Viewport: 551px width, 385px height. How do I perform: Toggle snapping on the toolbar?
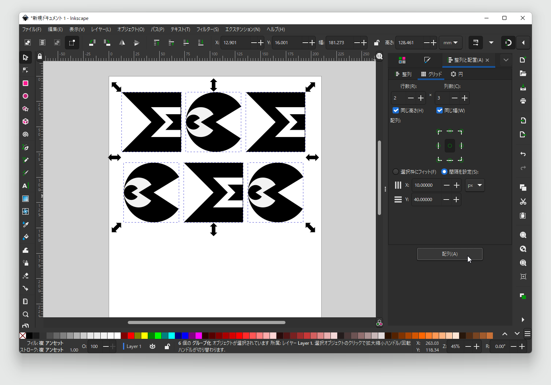pos(508,43)
